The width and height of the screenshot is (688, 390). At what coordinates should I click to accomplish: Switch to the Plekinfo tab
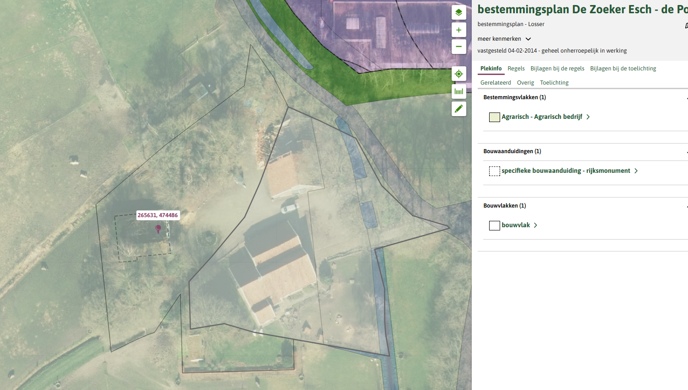(491, 69)
